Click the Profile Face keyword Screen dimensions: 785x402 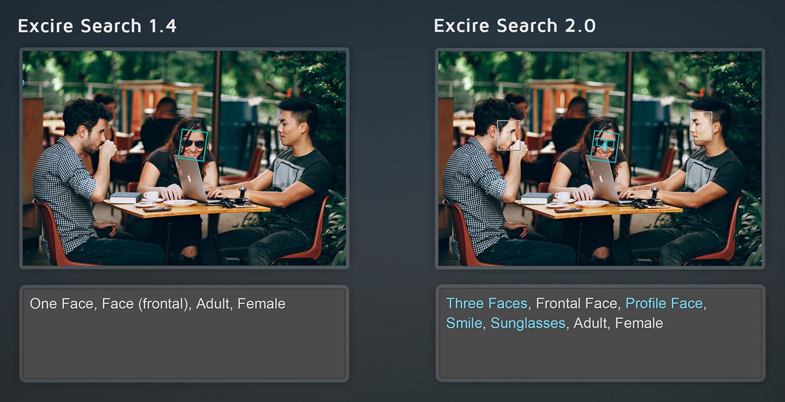click(664, 304)
